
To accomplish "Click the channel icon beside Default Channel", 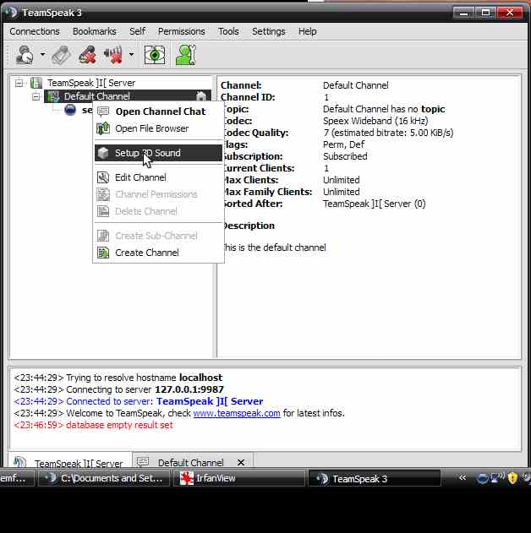I will [52, 96].
